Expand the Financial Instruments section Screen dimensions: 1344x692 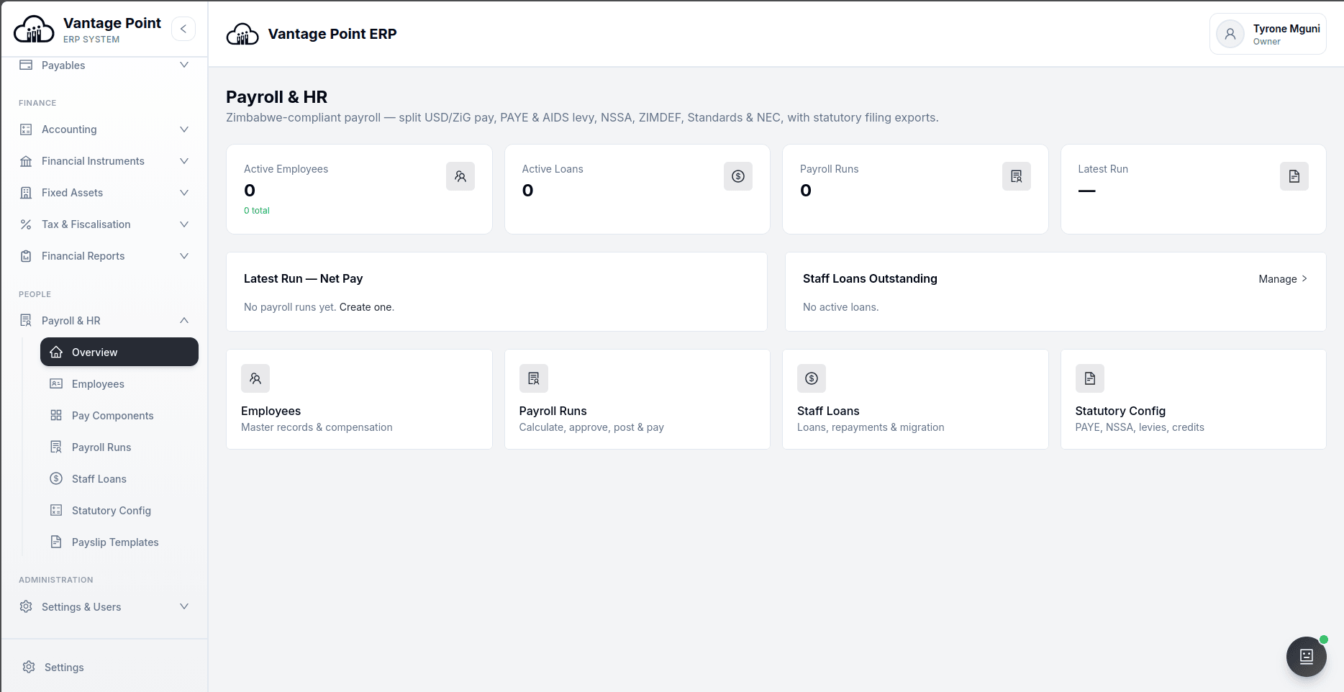pos(104,161)
